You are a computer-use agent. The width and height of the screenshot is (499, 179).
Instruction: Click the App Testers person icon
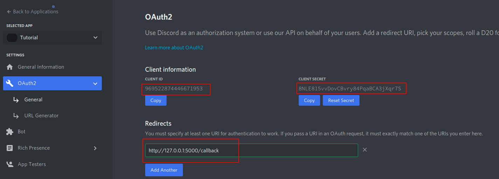coord(10,164)
